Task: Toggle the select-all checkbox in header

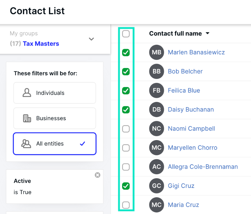Action: click(126, 34)
